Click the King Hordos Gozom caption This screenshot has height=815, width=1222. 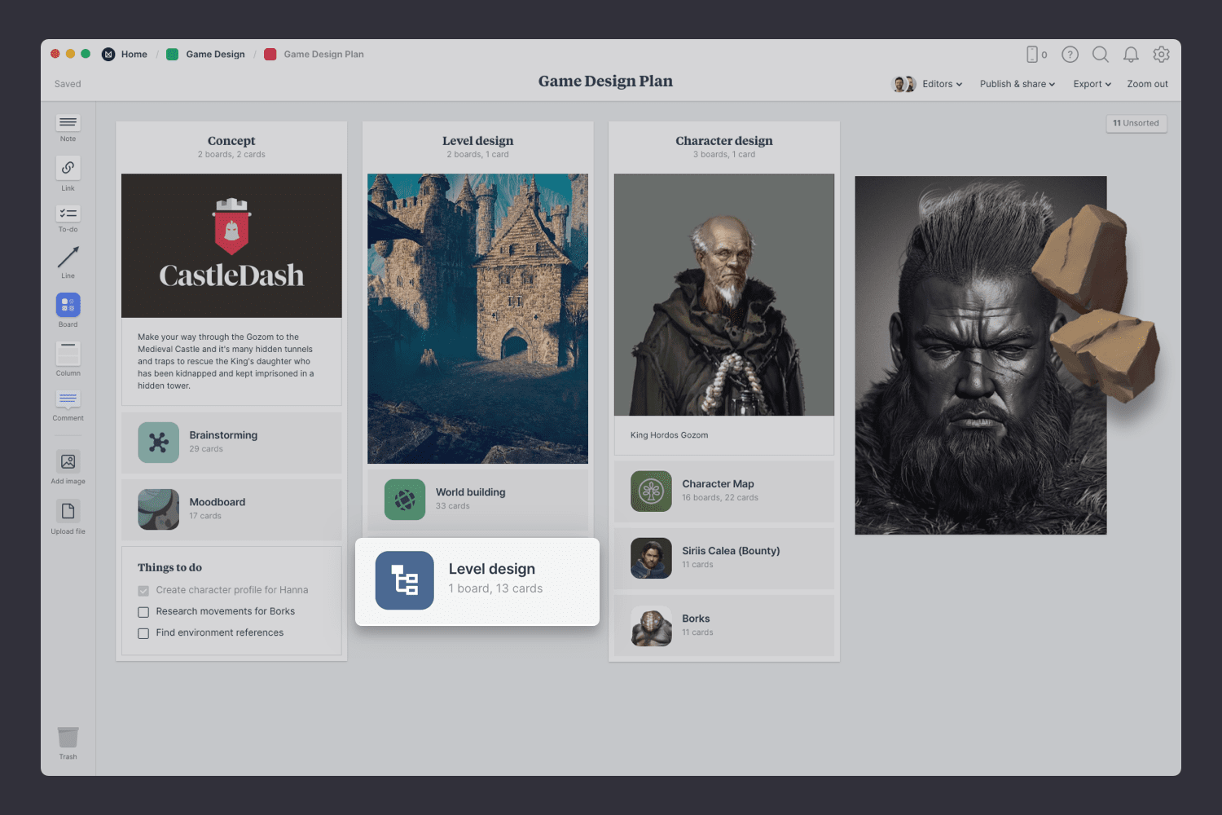click(x=669, y=435)
